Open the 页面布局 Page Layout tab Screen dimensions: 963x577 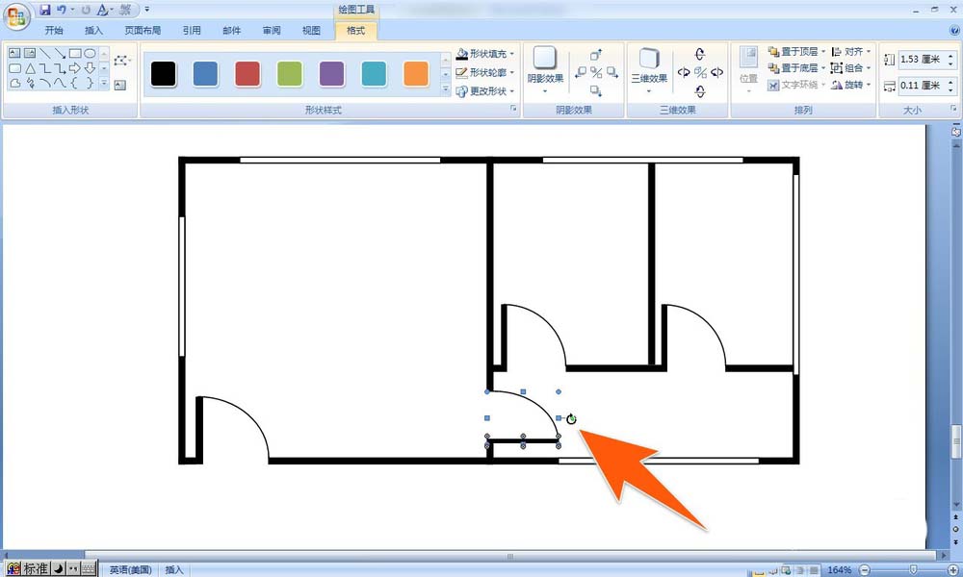[143, 30]
